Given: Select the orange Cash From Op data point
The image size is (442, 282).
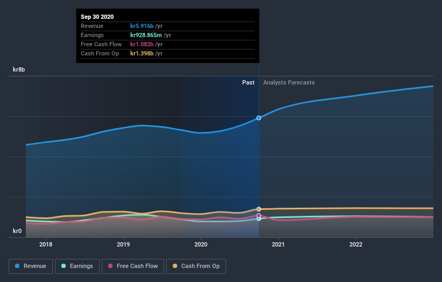Looking at the screenshot, I should click(258, 209).
